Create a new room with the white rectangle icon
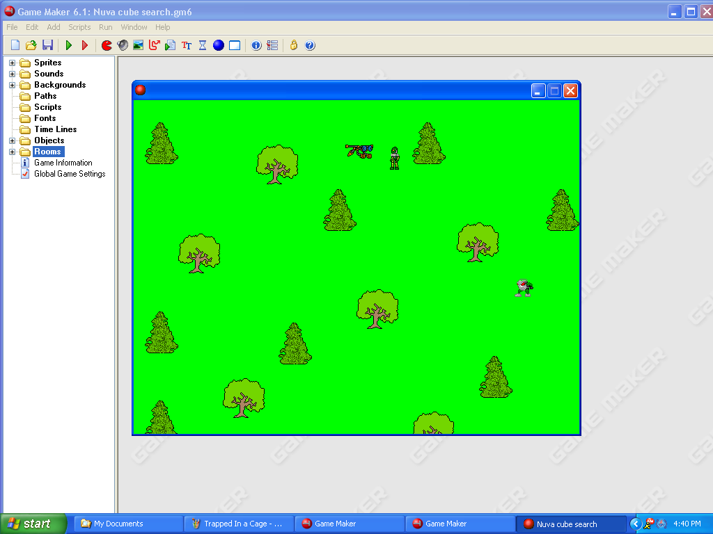Screen dimensions: 713x534 pyautogui.click(x=234, y=44)
